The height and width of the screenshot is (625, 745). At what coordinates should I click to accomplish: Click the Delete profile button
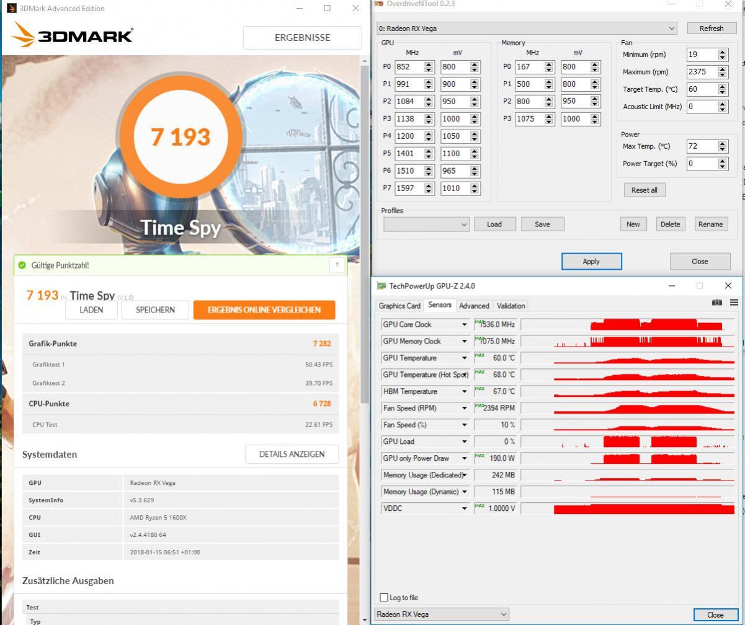671,224
